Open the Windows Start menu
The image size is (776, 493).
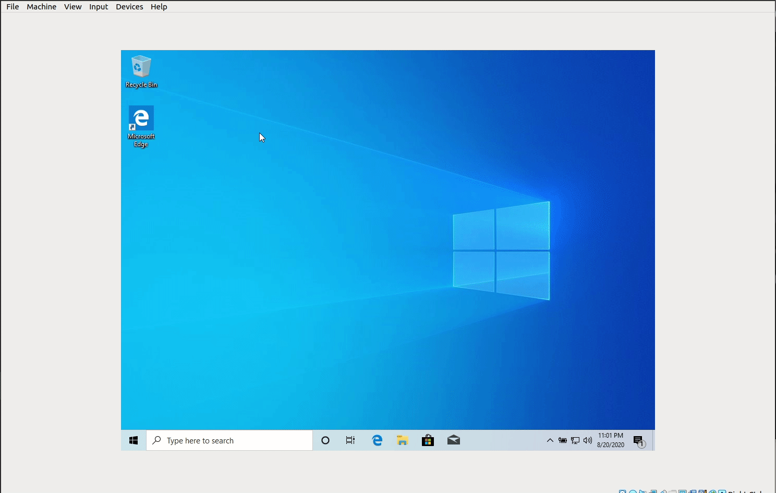pos(134,440)
